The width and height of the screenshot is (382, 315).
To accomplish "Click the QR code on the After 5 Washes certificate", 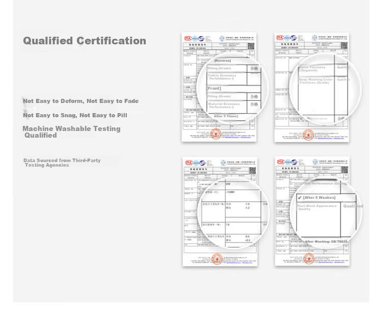I will point(344,170).
